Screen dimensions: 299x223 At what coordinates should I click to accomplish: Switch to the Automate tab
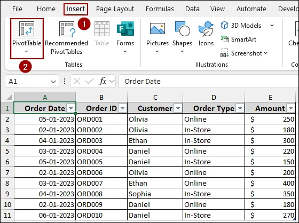(x=251, y=9)
